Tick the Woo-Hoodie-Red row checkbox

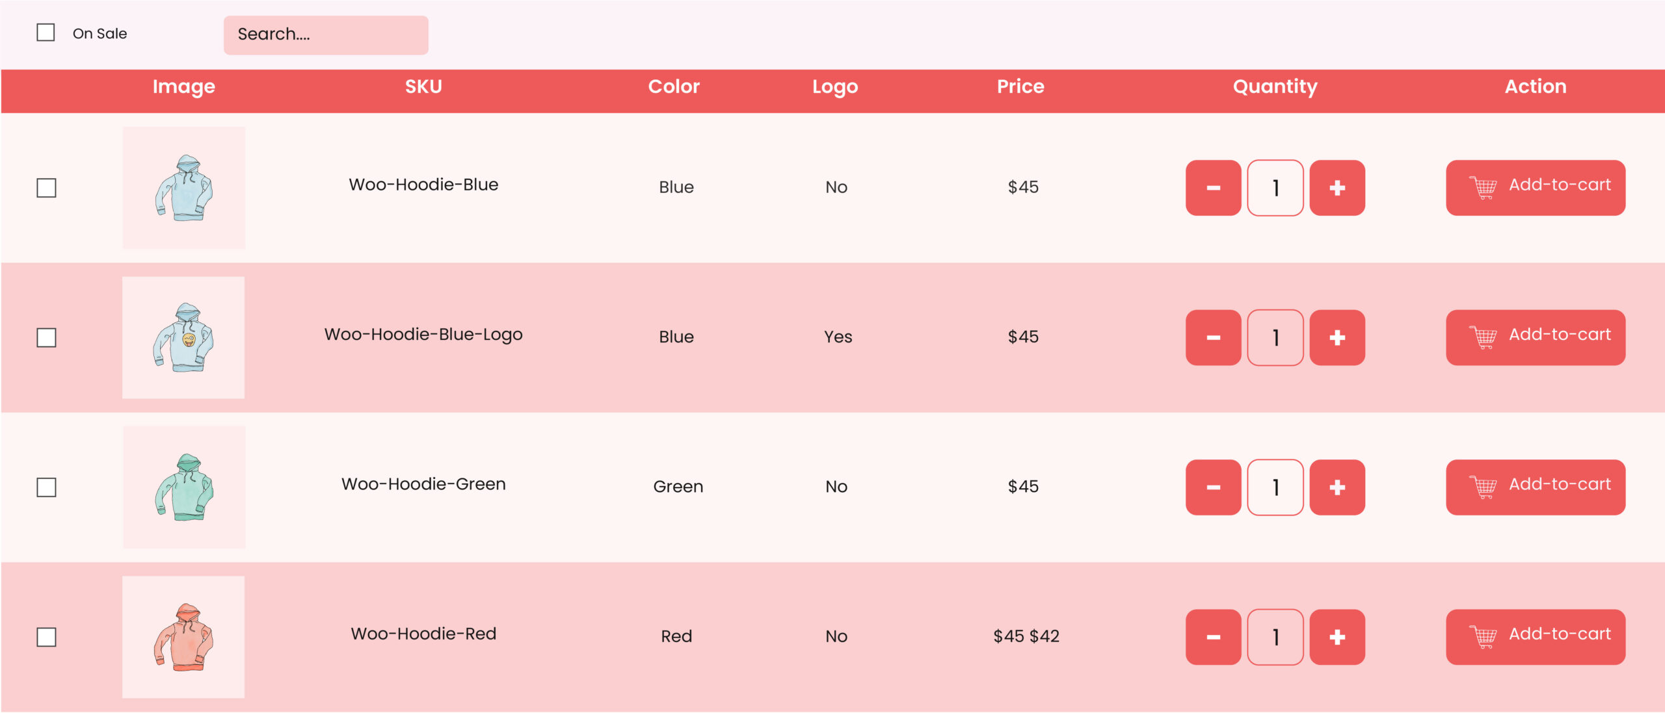[x=46, y=637]
